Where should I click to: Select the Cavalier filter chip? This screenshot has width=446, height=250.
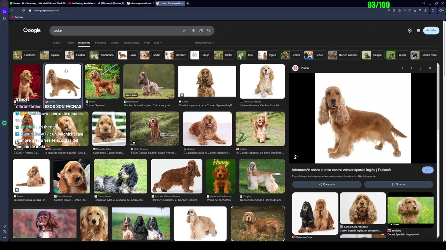pyautogui.click(x=176, y=55)
